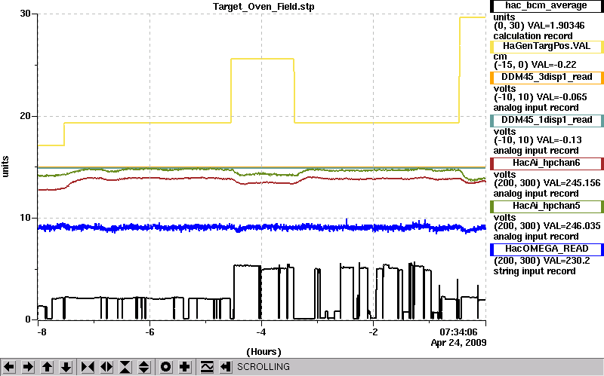604x376 pixels.
Task: Click the vertical 'units' y-axis label
Action: 5,167
